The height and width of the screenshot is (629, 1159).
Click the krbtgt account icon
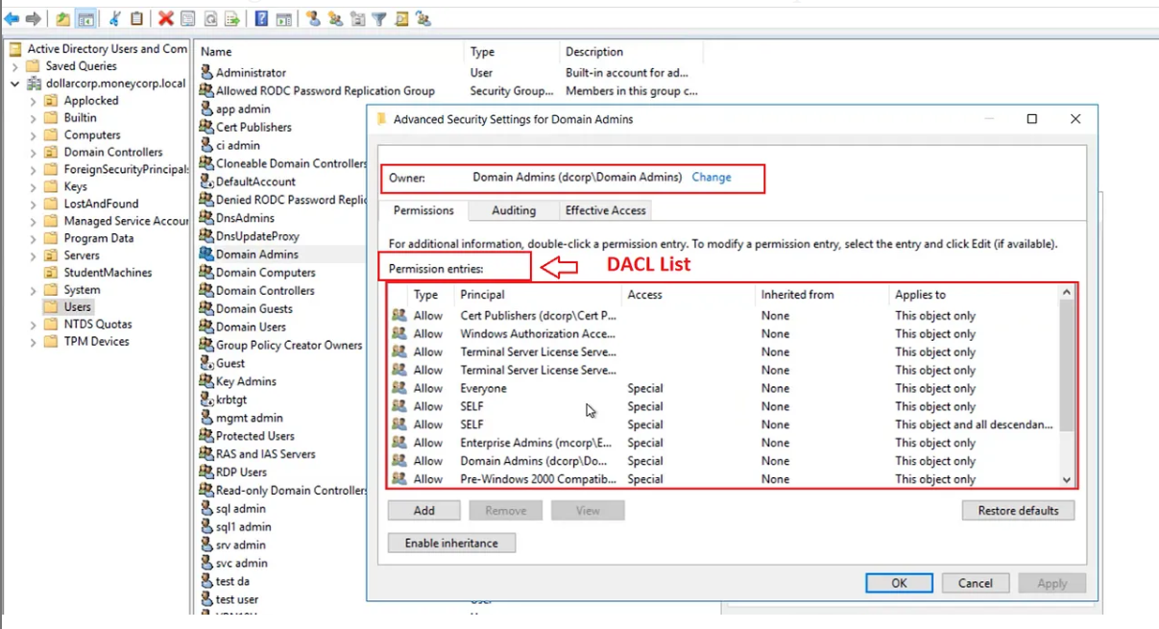206,399
